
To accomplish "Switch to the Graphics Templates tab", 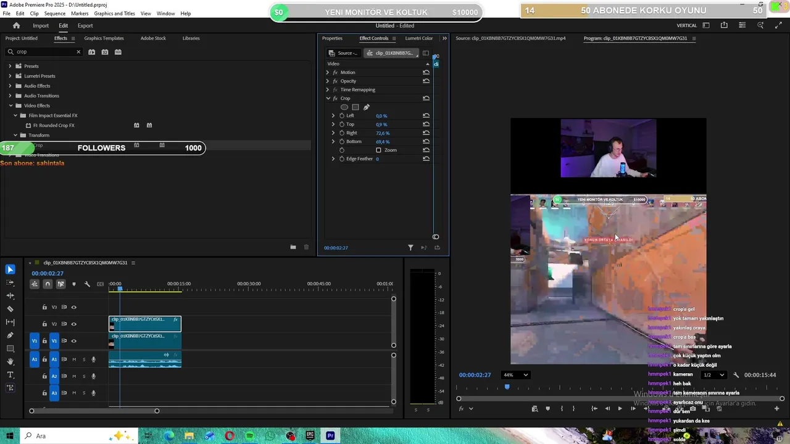I will click(104, 38).
